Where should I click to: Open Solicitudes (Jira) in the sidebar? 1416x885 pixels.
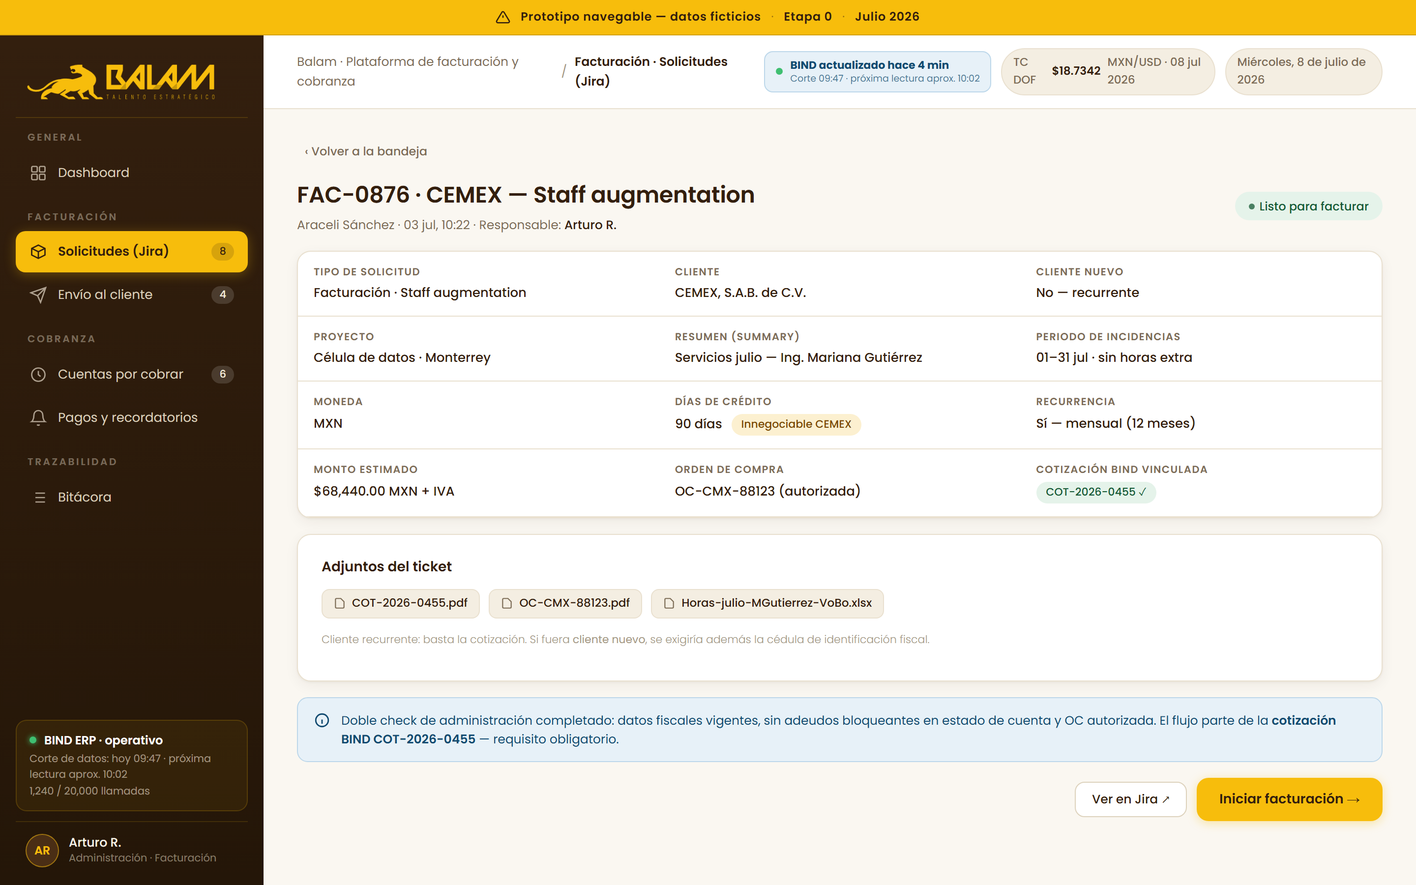132,252
